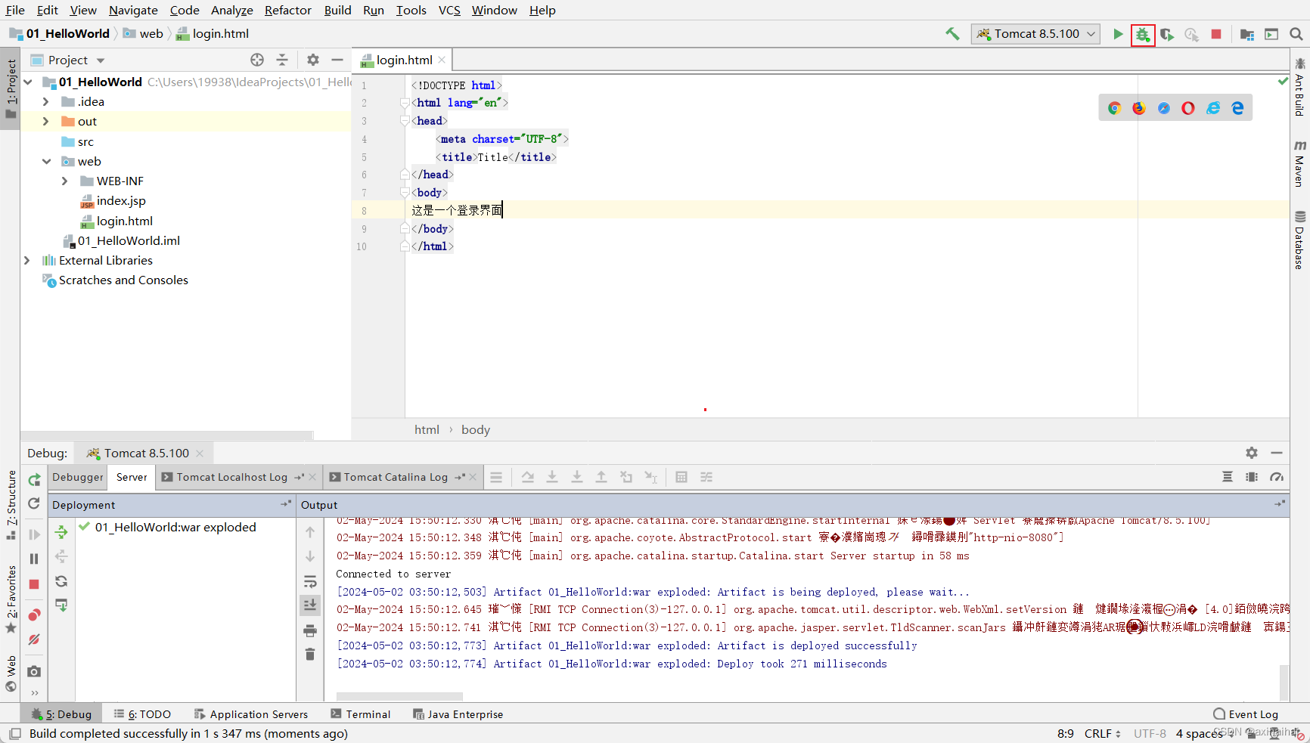The image size is (1310, 743).
Task: Click Mute Breakpoints icon in Debug sidebar
Action: (x=34, y=639)
